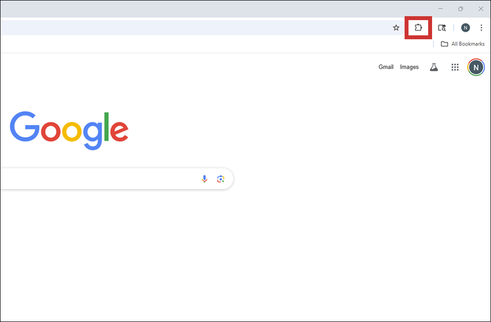Open the Extensions puzzle-piece menu
Viewport: 491px width, 322px height.
coord(418,28)
